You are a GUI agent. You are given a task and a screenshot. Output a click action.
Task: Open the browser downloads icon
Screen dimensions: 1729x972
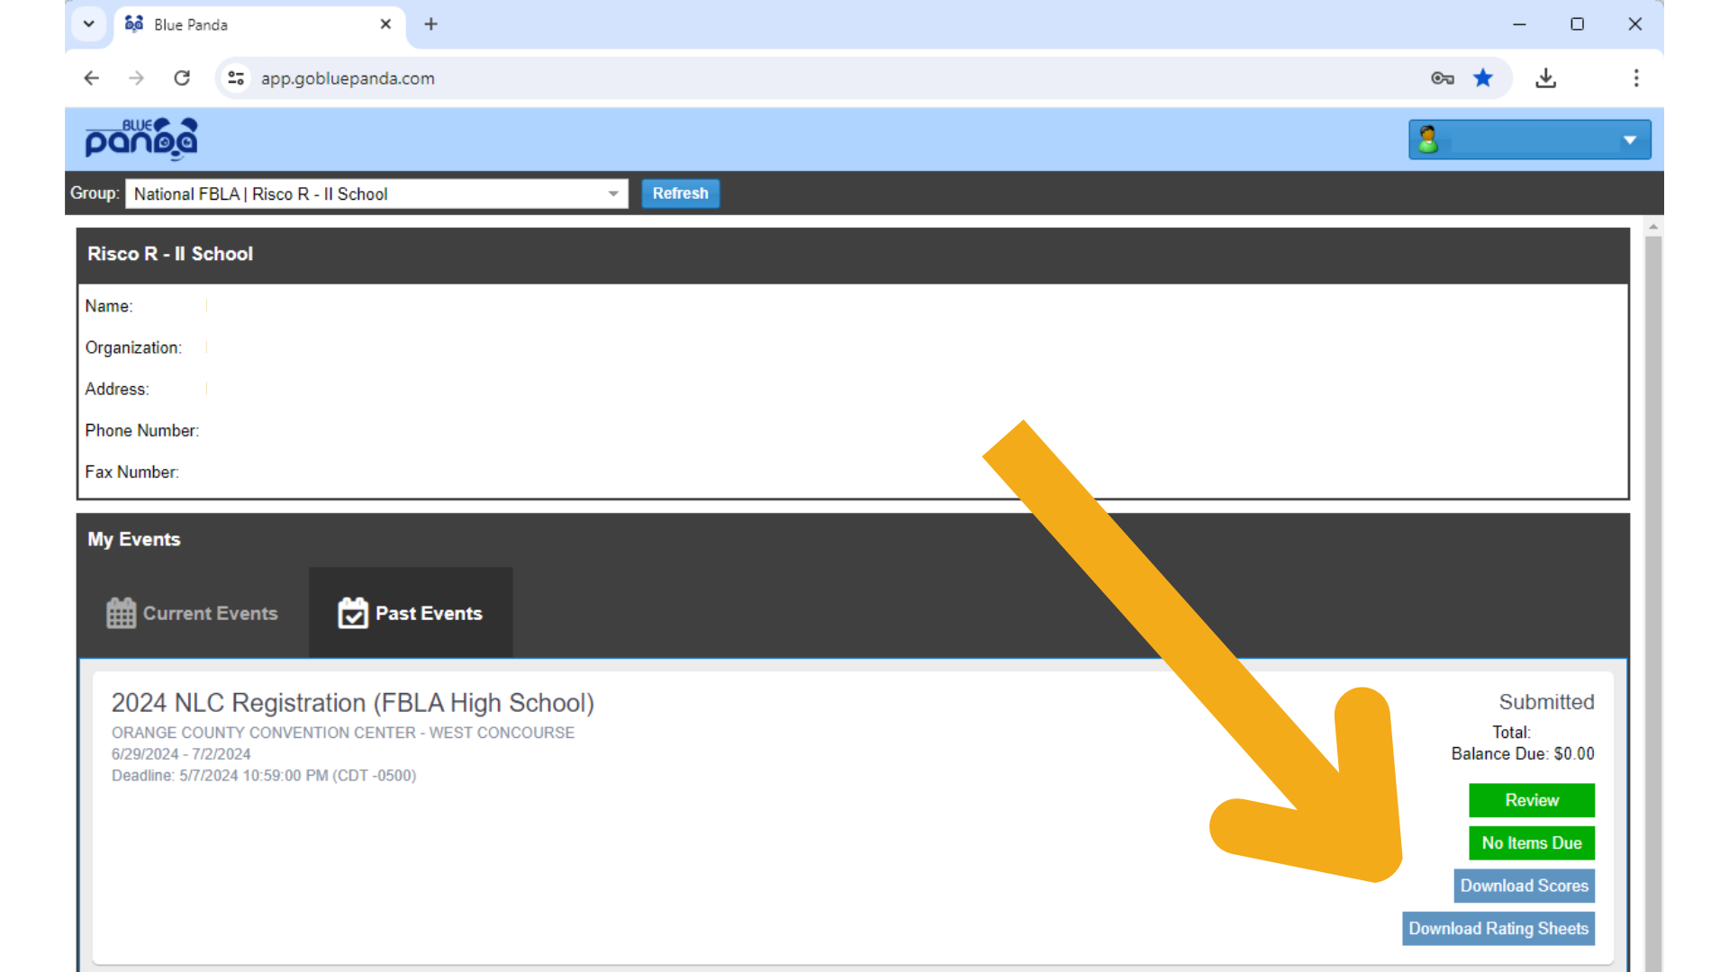pos(1546,78)
